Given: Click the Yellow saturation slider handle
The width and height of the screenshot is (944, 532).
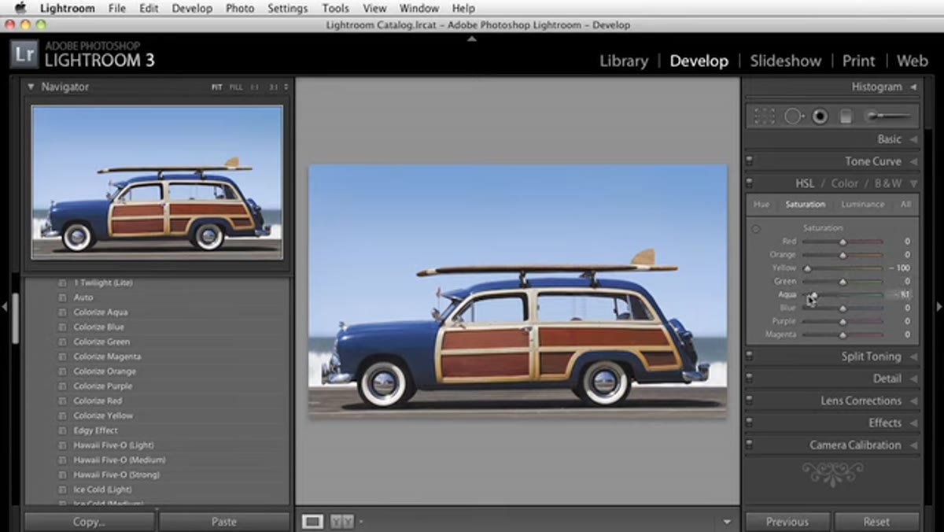Looking at the screenshot, I should click(x=807, y=268).
